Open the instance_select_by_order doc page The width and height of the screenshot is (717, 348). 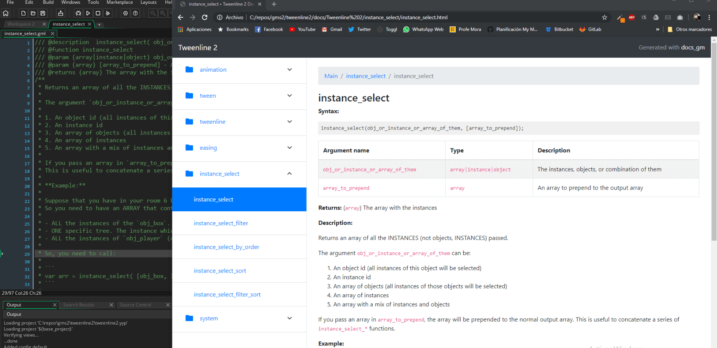226,247
